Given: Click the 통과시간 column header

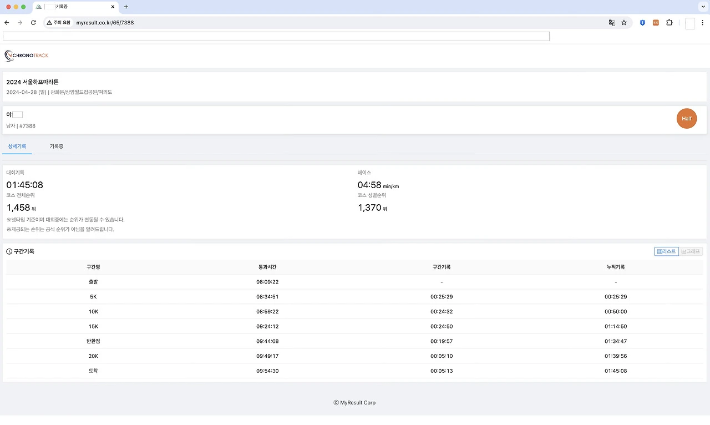Looking at the screenshot, I should tap(267, 267).
